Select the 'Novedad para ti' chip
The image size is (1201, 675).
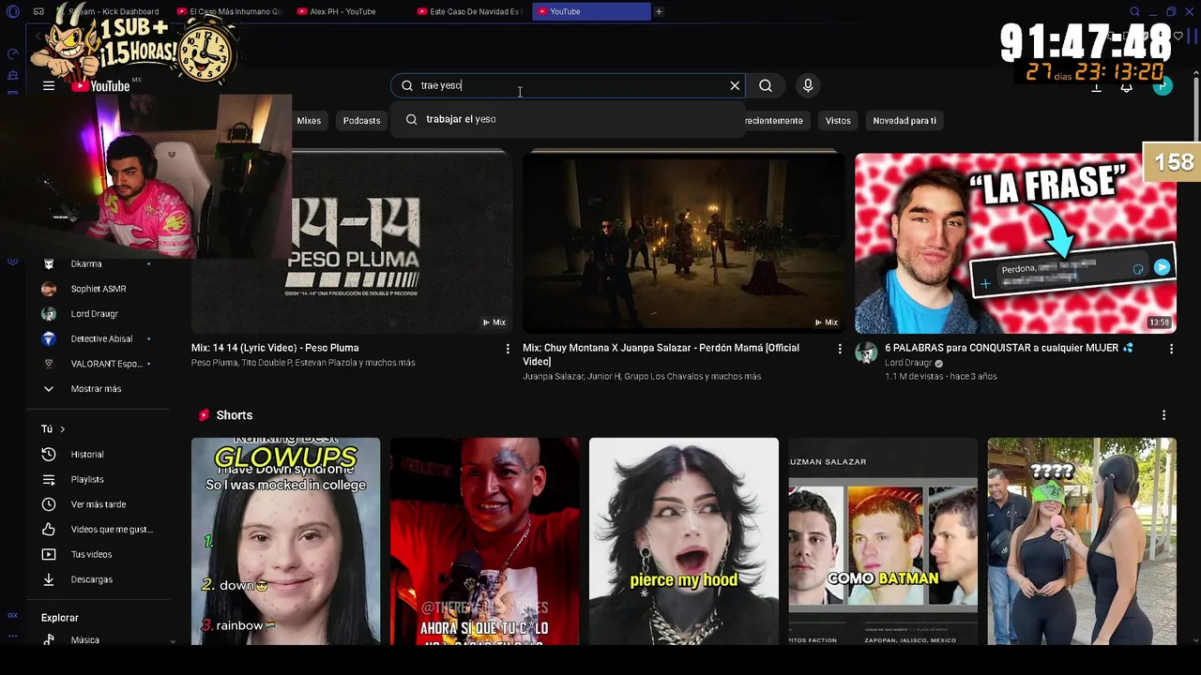pos(905,120)
